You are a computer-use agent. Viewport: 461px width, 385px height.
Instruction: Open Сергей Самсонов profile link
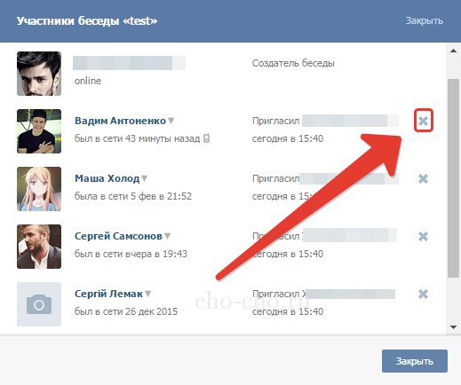click(x=118, y=236)
